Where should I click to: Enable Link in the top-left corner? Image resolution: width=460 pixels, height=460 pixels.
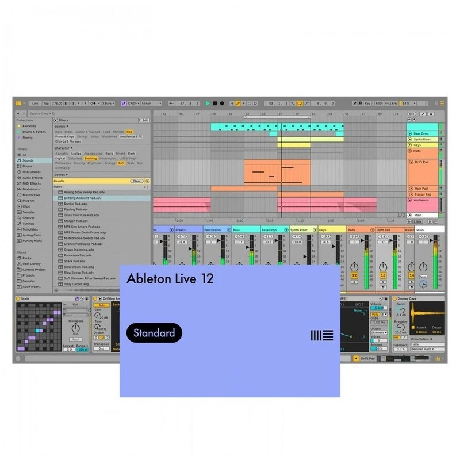(x=35, y=102)
